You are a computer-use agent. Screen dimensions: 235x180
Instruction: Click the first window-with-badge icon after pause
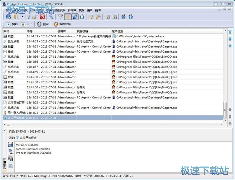pos(91,17)
